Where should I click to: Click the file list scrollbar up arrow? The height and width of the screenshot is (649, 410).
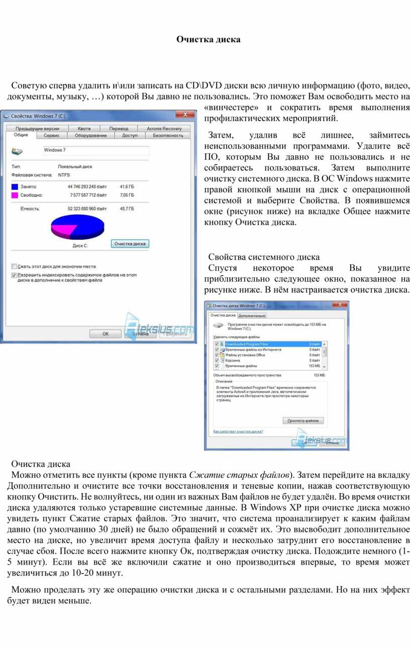(x=324, y=344)
